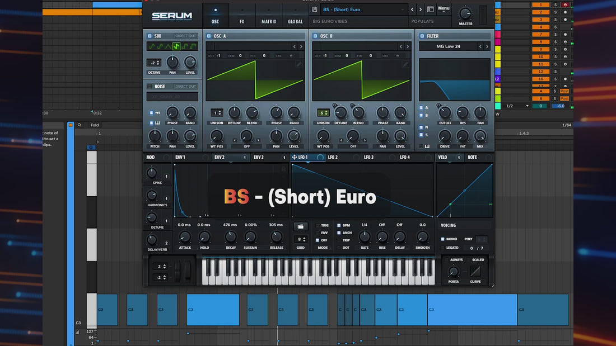Select the ENV 2 tab
Image resolution: width=616 pixels, height=346 pixels.
pos(230,157)
